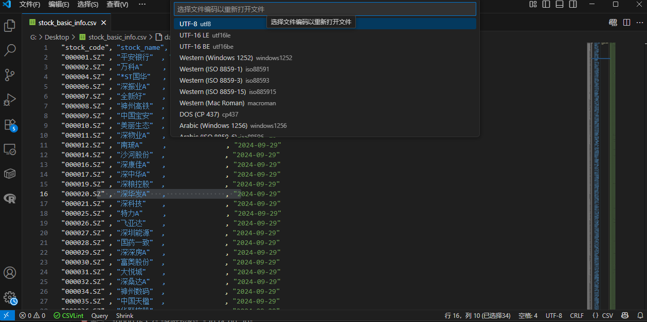This screenshot has height=322, width=647.
Task: Open the Search view in activity bar
Action: tap(10, 50)
